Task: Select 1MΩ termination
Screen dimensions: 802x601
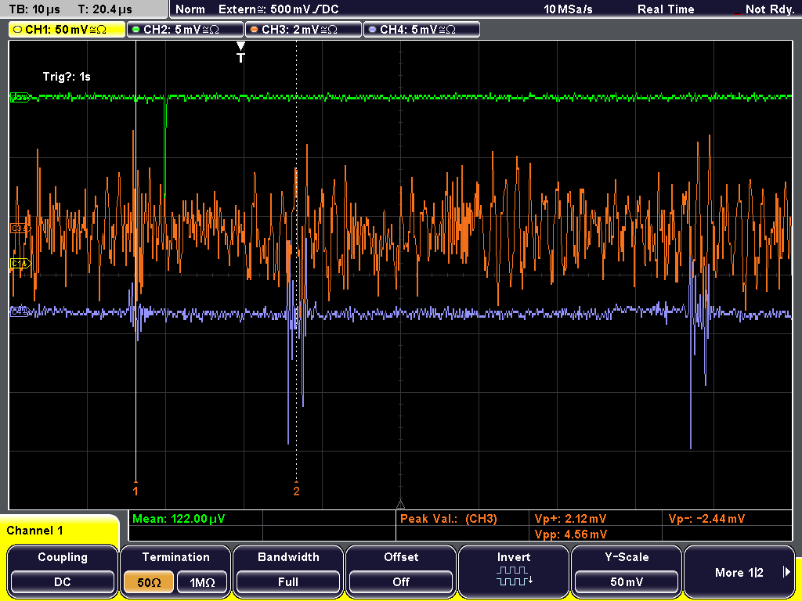Action: coord(202,582)
